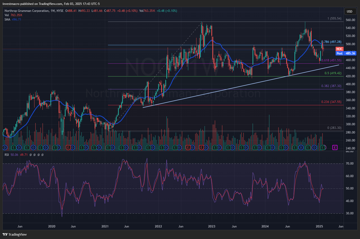
Task: Select 240.00 on the price scale
Action: (350, 148)
